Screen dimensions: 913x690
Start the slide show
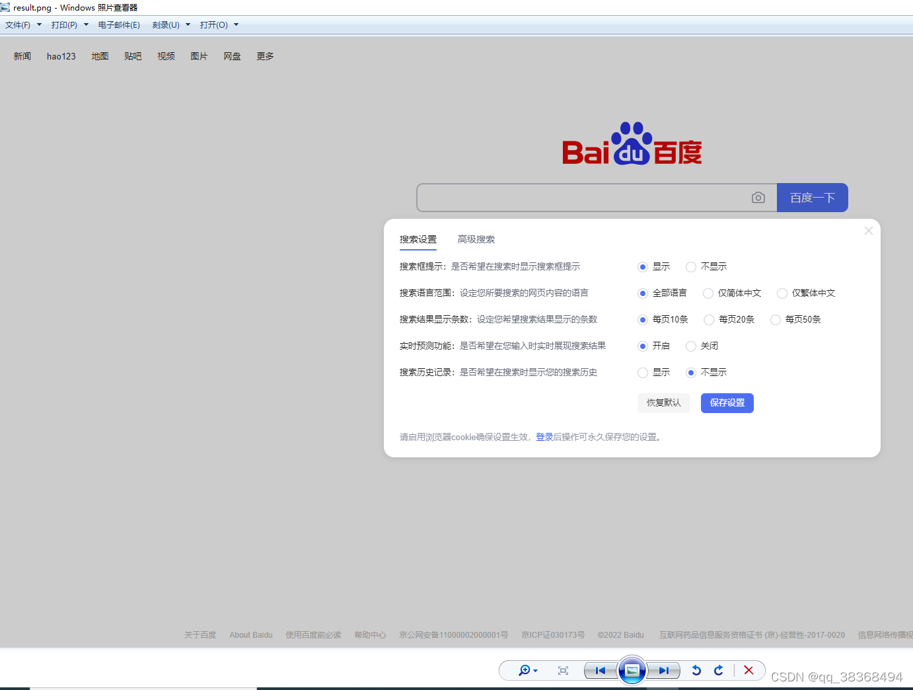tap(632, 670)
